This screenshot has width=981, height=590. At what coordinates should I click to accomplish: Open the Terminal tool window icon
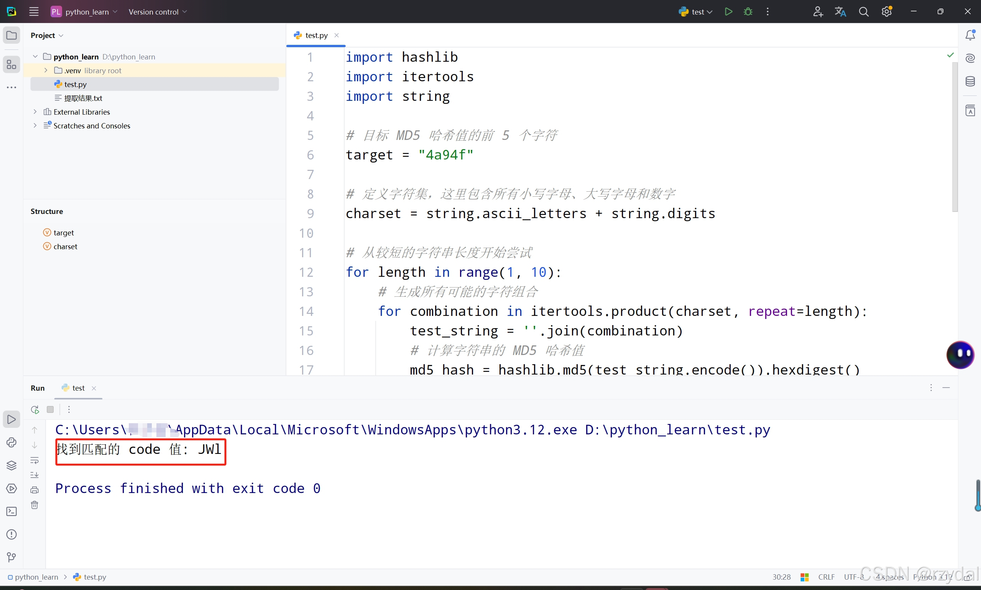coord(12,511)
